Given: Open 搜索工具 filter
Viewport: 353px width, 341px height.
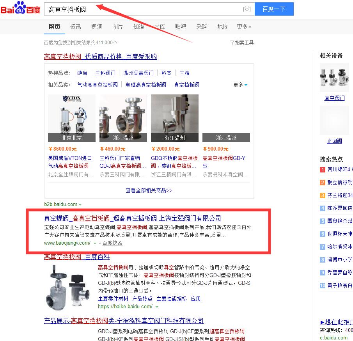Looking at the screenshot, I should (x=242, y=43).
